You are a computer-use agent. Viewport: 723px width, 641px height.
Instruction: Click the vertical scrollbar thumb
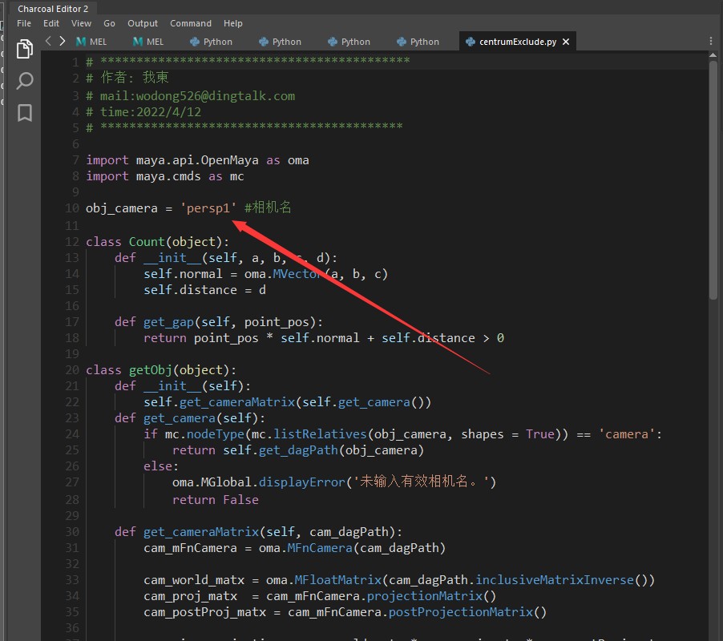pos(713,180)
